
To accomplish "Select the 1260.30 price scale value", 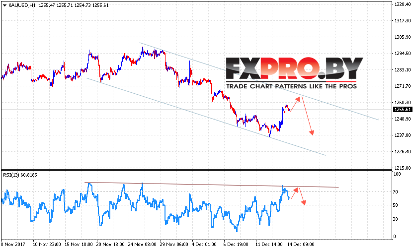I will 403,103.
